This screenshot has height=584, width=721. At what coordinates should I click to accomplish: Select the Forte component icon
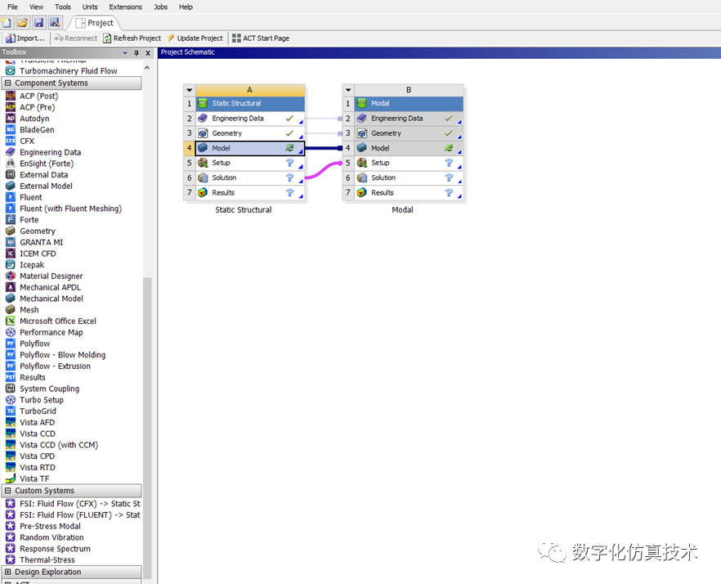pyautogui.click(x=10, y=220)
